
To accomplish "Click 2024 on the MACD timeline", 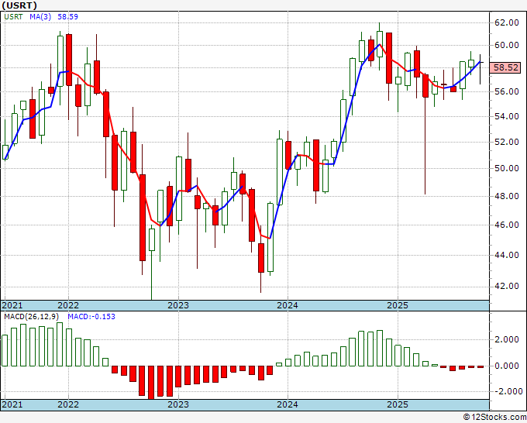I will 288,404.
